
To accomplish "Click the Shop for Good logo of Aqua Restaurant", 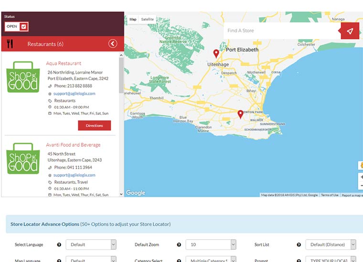I will tap(23, 77).
